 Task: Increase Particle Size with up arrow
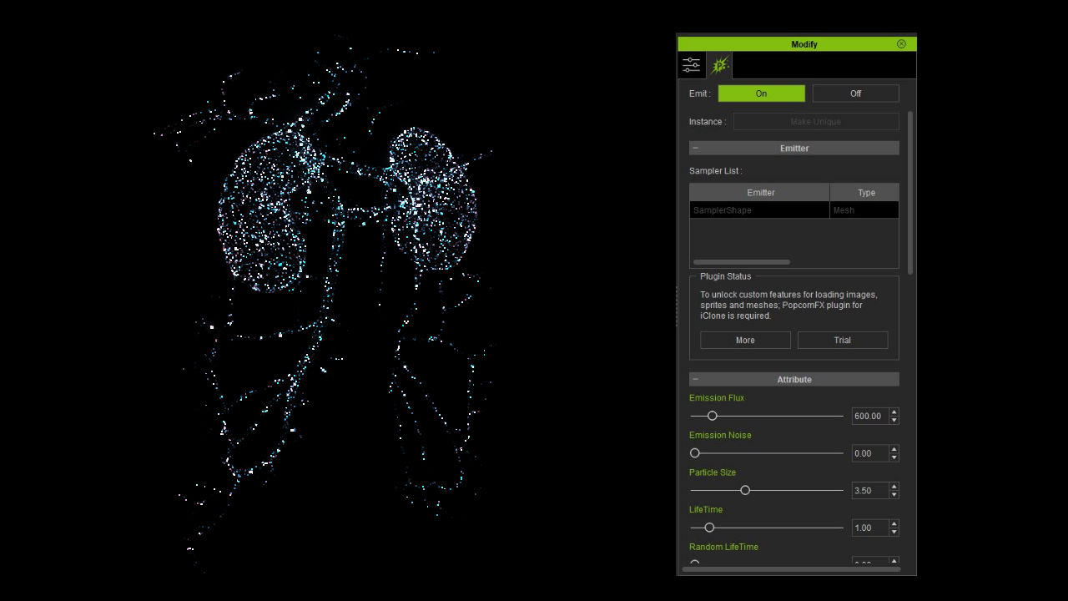click(x=894, y=487)
